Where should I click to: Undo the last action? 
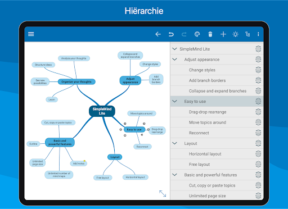(171, 34)
